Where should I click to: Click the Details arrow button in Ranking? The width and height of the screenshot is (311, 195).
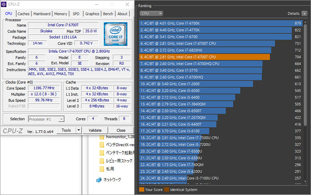point(304,14)
